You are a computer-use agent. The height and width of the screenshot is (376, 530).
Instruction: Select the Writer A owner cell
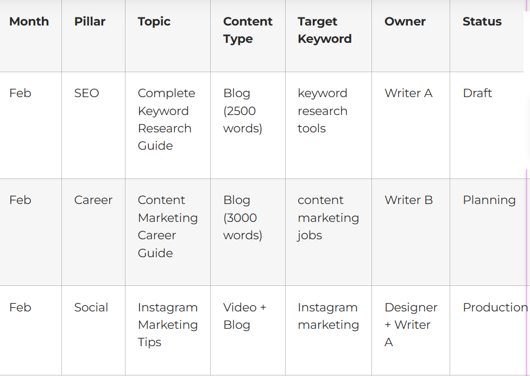coord(408,93)
